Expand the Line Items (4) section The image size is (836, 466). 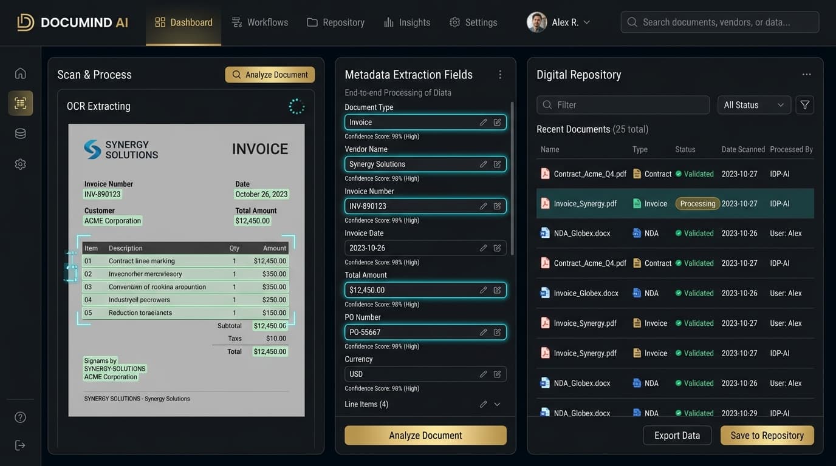pos(497,404)
